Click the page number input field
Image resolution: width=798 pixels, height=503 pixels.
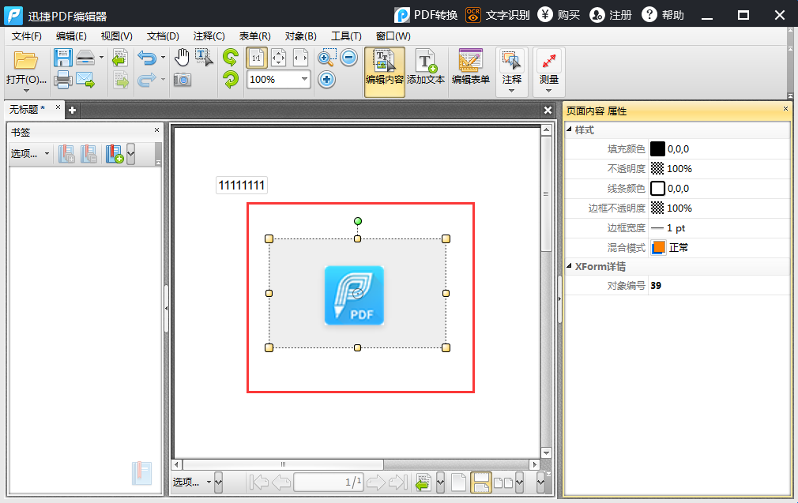point(329,482)
